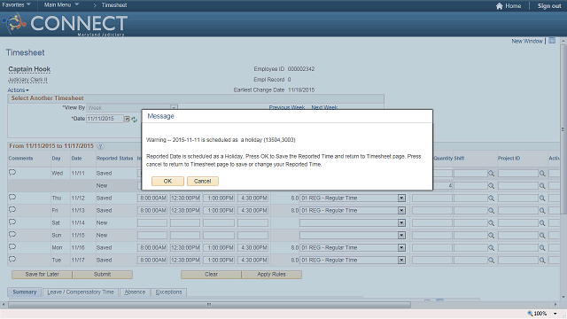This screenshot has width=567, height=319.
Task: Click the Next Week link
Action: click(324, 107)
